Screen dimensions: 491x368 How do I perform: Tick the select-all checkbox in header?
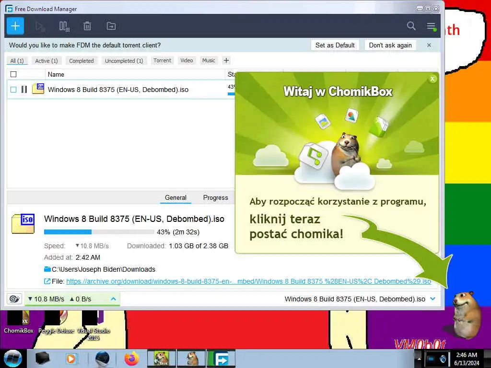13,74
